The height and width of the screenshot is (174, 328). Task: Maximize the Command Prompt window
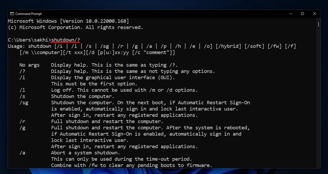click(x=303, y=14)
